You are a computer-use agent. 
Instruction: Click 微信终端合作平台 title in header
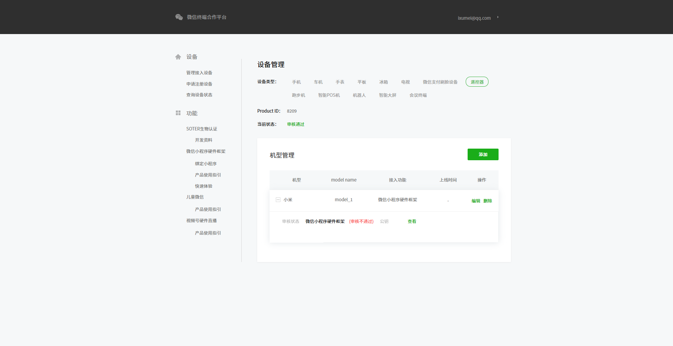click(x=207, y=17)
